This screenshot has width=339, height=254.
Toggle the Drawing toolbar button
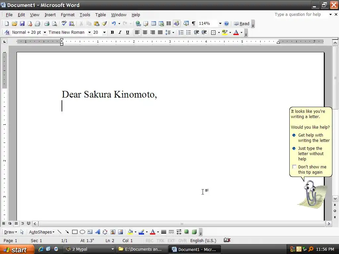click(x=176, y=23)
